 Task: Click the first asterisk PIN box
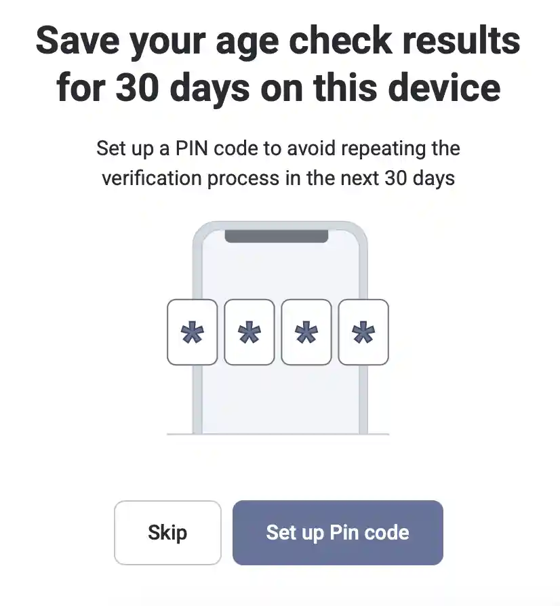point(192,332)
